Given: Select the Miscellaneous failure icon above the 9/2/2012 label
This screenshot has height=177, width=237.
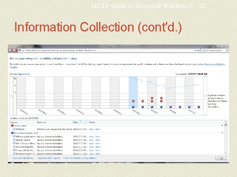Looking at the screenshot, I should tap(152, 101).
